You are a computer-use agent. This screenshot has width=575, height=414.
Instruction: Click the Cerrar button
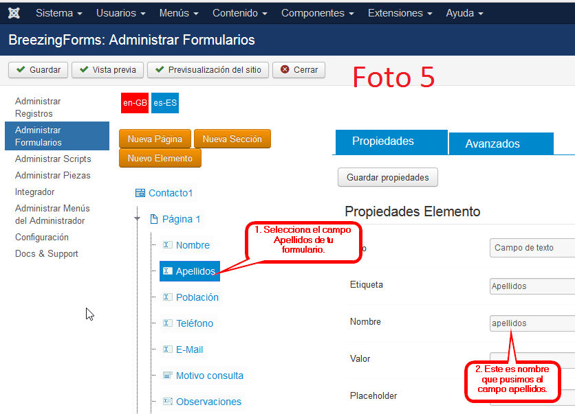coord(299,69)
